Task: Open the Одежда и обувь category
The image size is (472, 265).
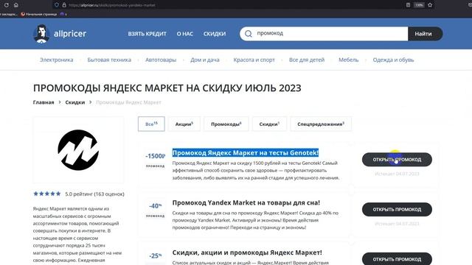Action: (393, 60)
